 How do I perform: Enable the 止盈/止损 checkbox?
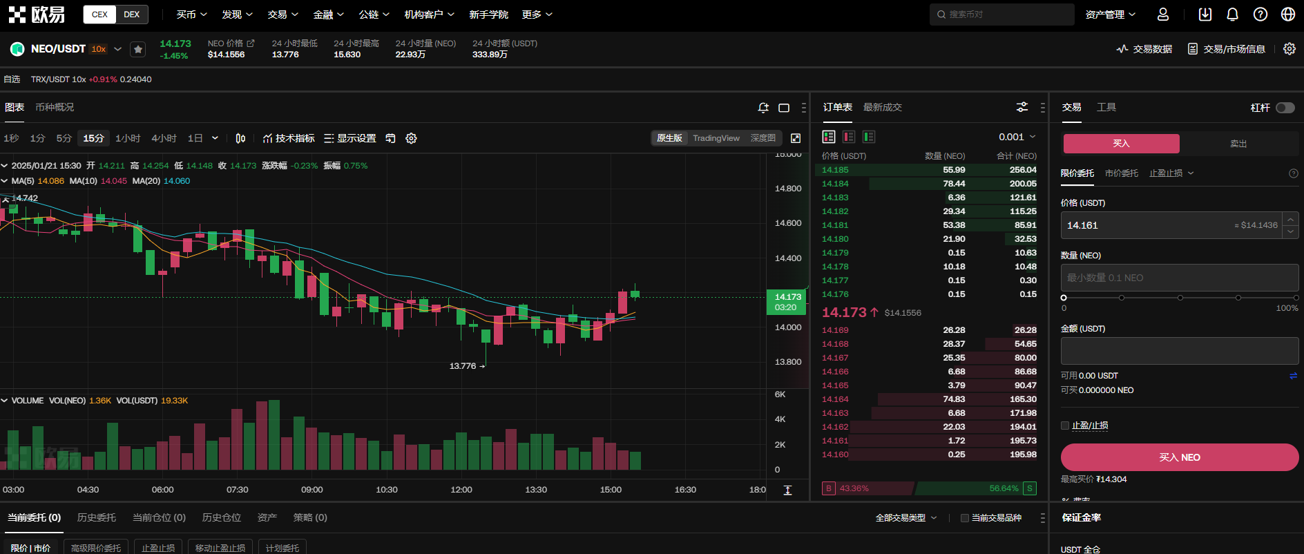[1065, 426]
